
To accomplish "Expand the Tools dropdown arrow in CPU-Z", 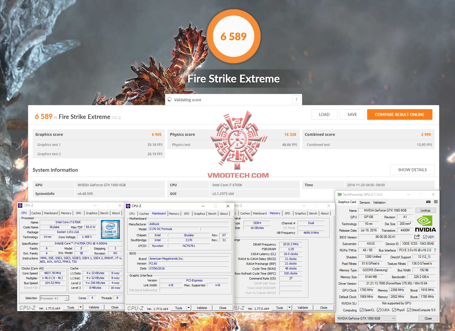I will click(81, 307).
